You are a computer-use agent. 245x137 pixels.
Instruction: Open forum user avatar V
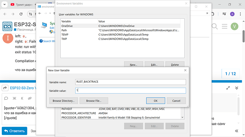coord(234,26)
